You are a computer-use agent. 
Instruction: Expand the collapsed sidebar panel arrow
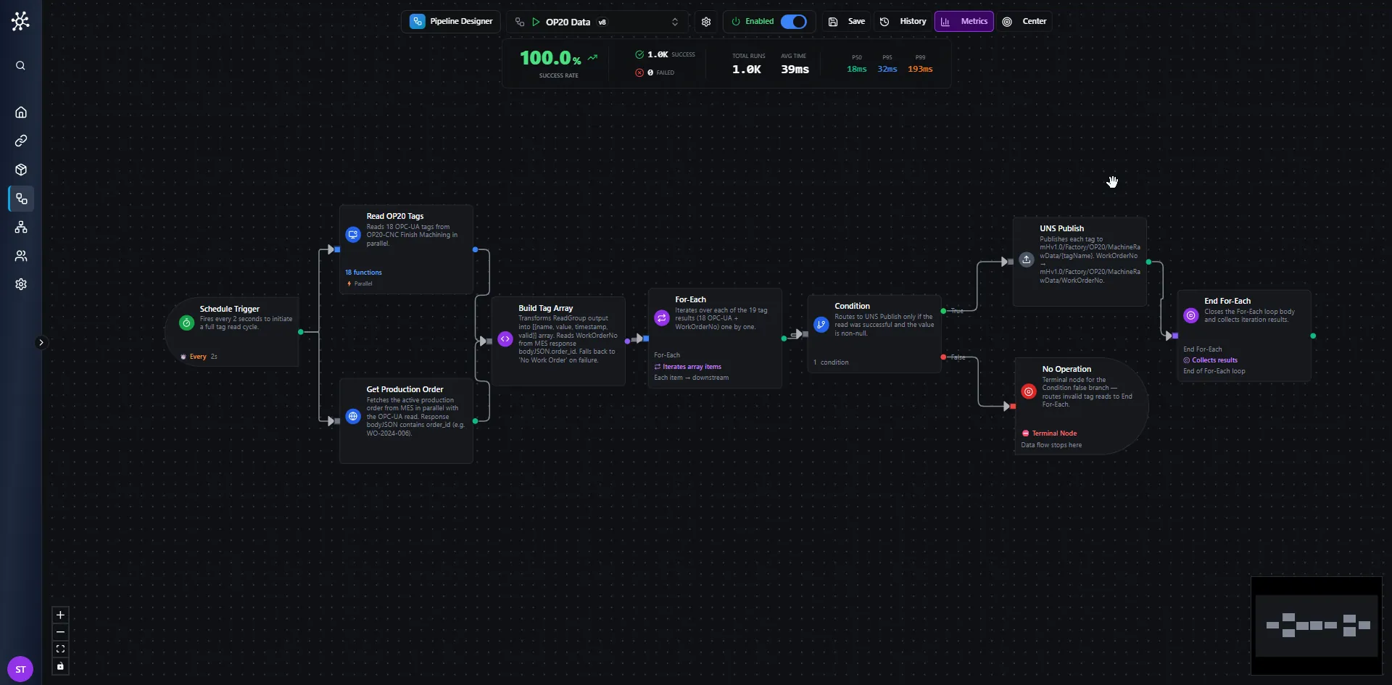pyautogui.click(x=41, y=342)
